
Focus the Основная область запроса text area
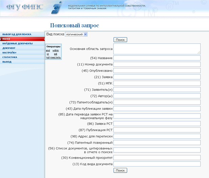coord(157,49)
